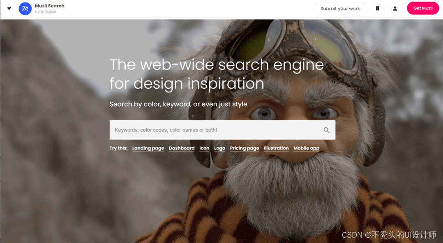Select the Dashboard suggestion link
The image size is (443, 243).
[182, 148]
